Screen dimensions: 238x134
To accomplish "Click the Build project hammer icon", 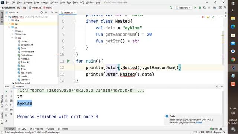I will (x=171, y=7).
